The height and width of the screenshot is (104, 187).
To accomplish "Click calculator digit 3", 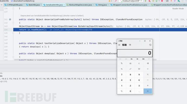I will coord(139,86).
